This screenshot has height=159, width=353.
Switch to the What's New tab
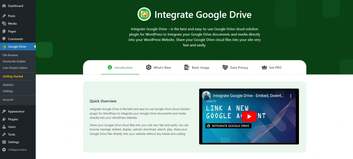tap(159, 67)
